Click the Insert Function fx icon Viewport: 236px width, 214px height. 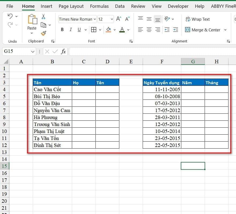pyautogui.click(x=63, y=51)
